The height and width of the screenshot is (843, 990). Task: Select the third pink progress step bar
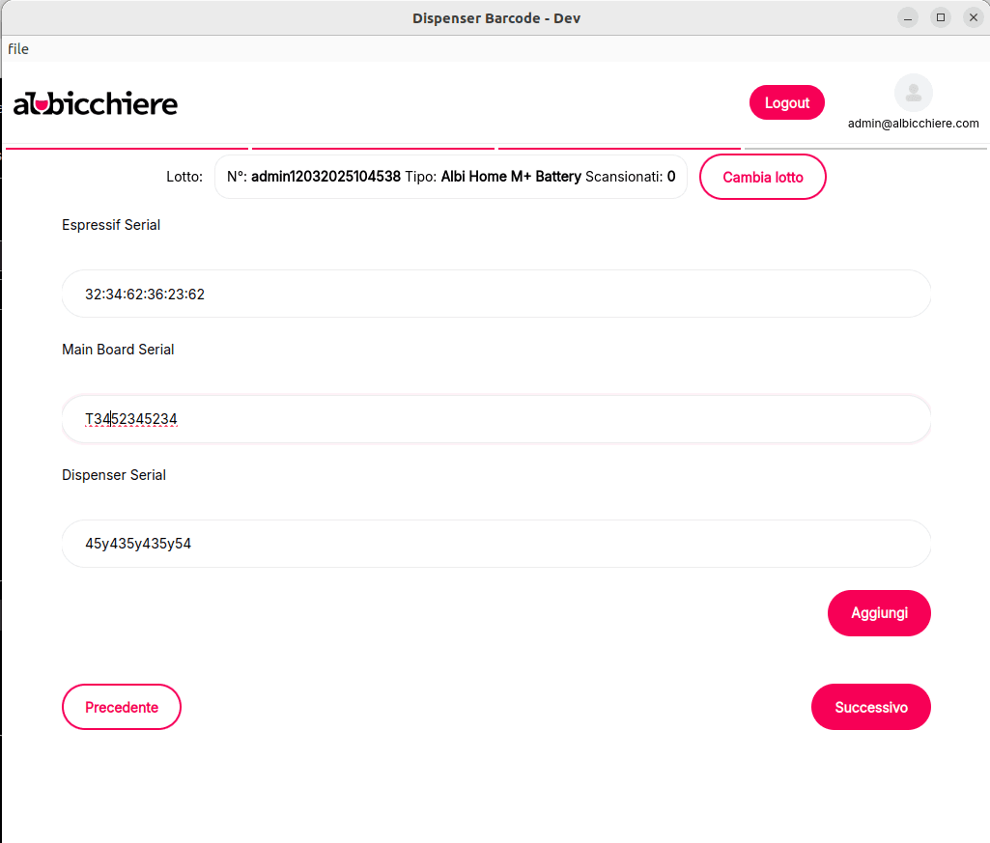619,149
